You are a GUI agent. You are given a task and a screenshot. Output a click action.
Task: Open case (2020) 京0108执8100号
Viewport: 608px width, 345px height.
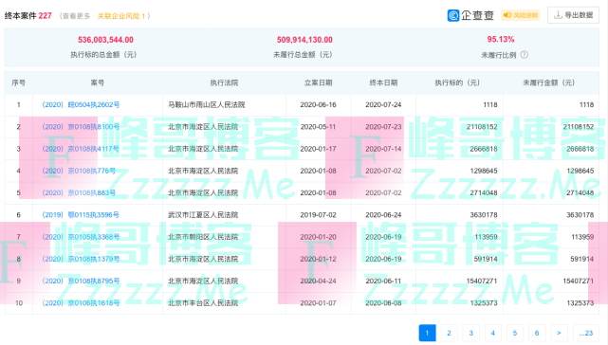81,127
